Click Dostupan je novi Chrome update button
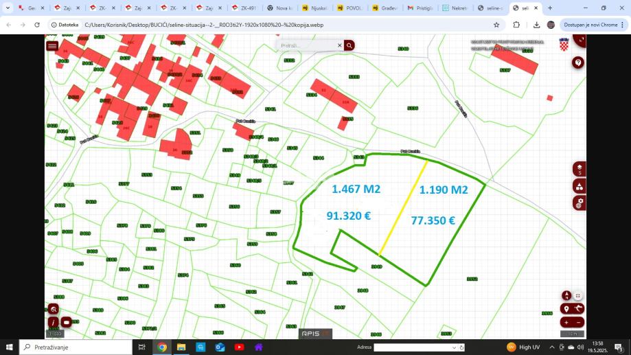Image resolution: width=631 pixels, height=355 pixels. point(590,25)
